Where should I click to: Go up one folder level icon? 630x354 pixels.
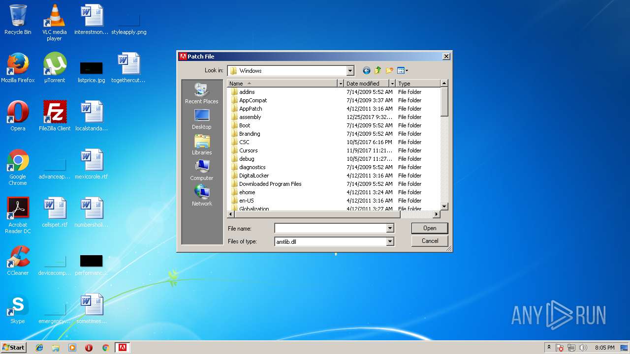click(378, 71)
